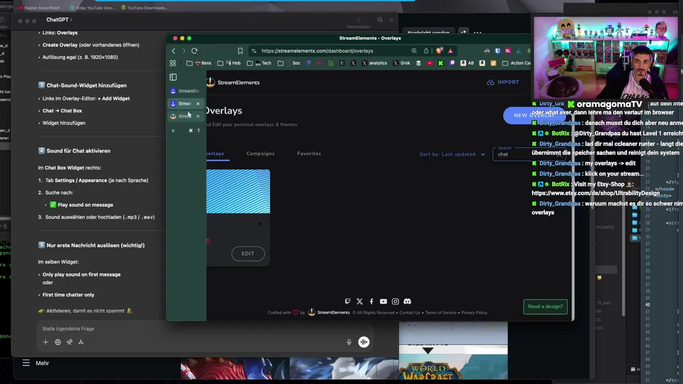Open the Grok bookmark

tap(401, 63)
